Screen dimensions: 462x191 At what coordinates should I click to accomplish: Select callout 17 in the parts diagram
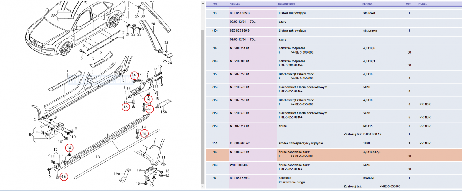click(x=147, y=72)
